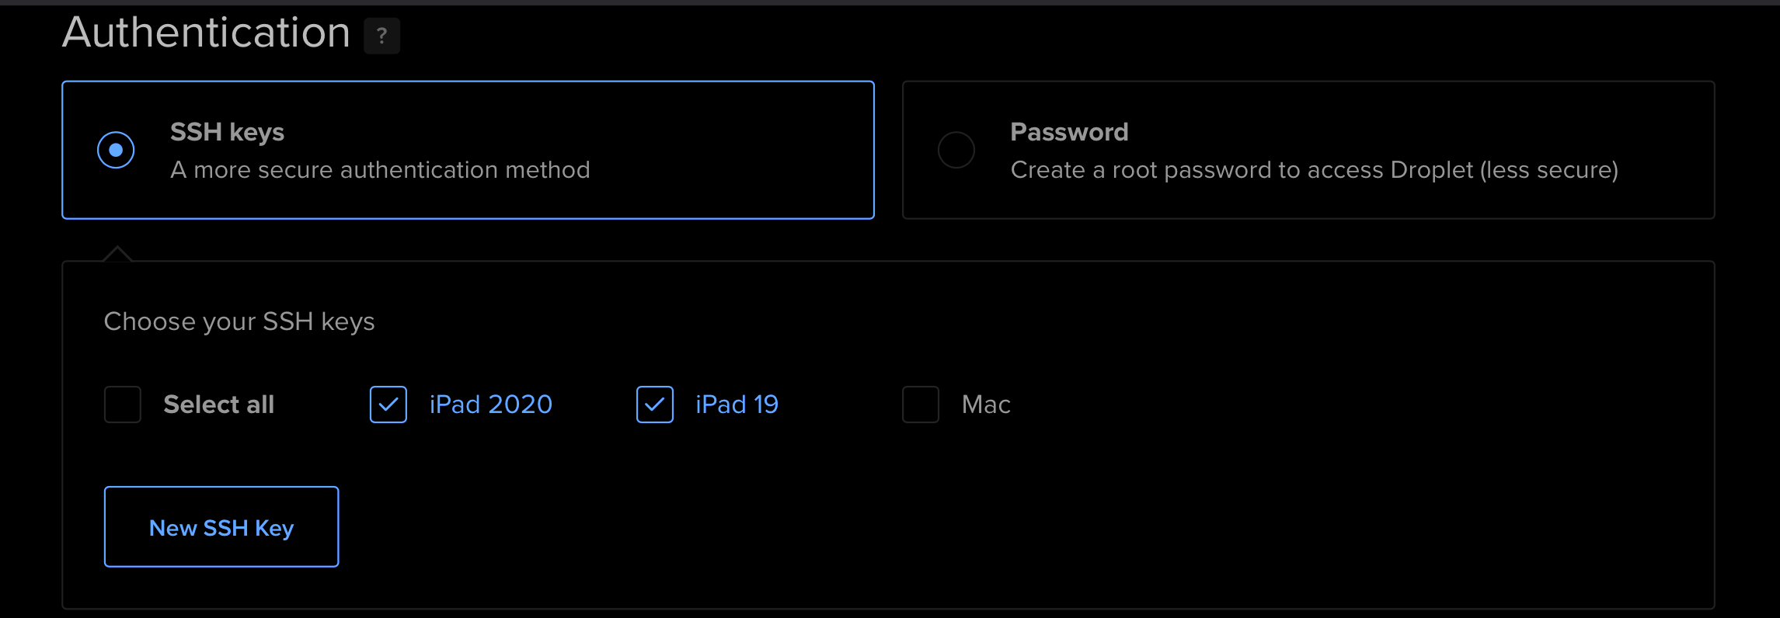
Task: Click the "Choose your SSH keys" text
Action: (239, 321)
